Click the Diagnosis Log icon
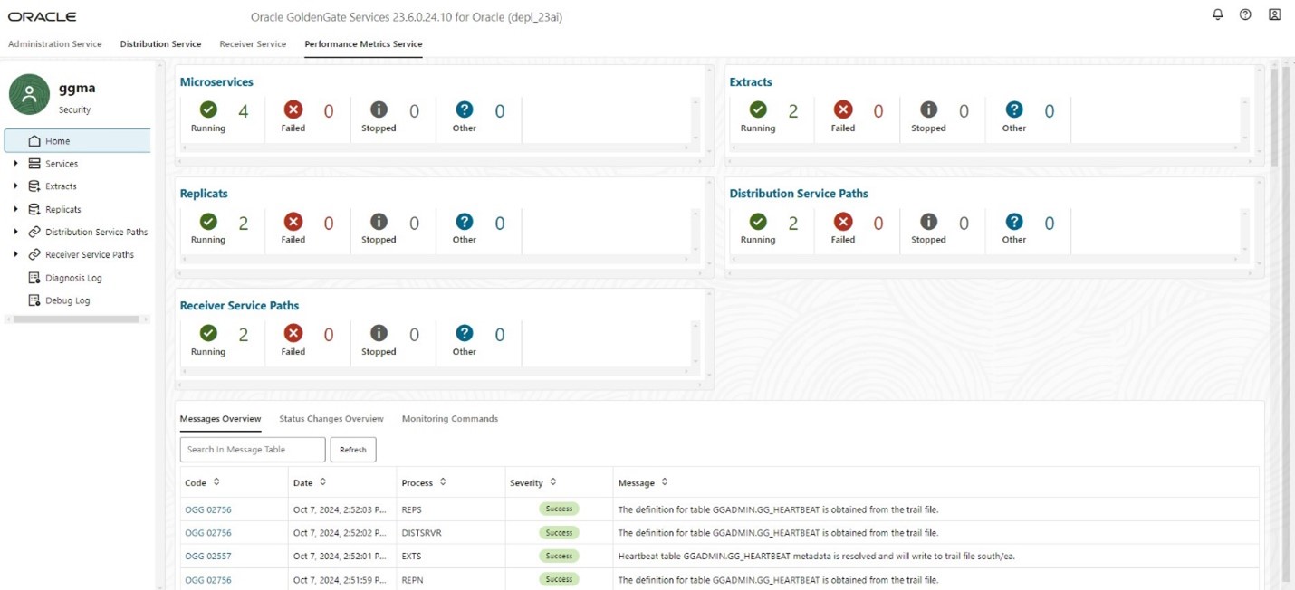This screenshot has height=590, width=1295. pos(34,278)
